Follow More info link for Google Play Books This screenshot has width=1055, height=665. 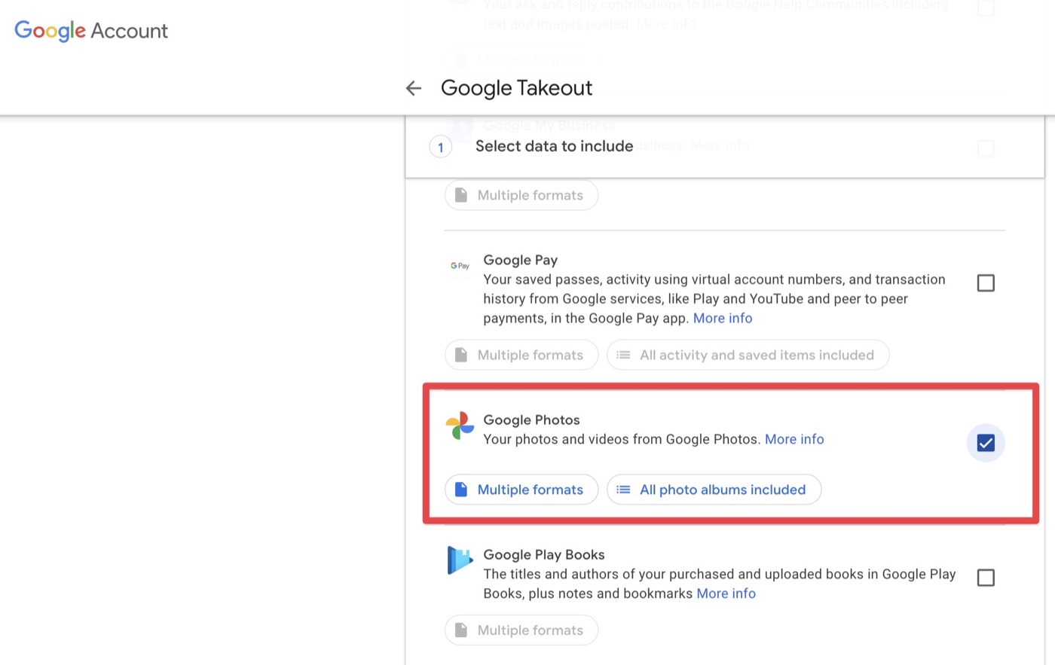(726, 593)
